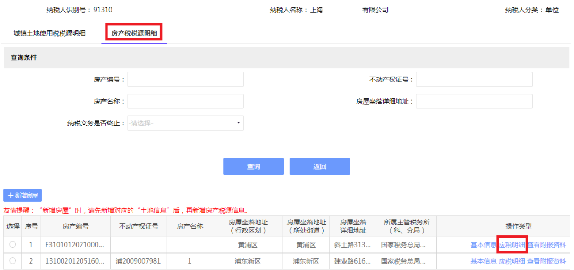This screenshot has width=574, height=270.
Task: Open 应税明细 for the 浦东新区 row
Action: pyautogui.click(x=512, y=261)
